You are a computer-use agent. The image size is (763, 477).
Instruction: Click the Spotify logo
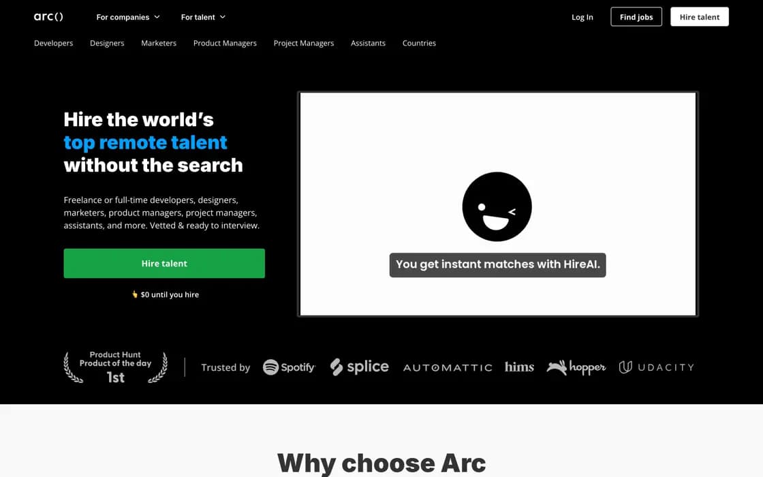pyautogui.click(x=289, y=367)
